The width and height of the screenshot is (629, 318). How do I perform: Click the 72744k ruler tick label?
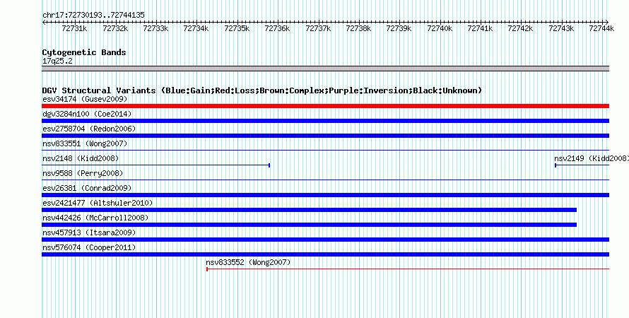[x=601, y=28]
